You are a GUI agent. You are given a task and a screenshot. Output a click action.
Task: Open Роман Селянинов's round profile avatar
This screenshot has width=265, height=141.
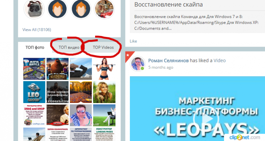point(137,64)
